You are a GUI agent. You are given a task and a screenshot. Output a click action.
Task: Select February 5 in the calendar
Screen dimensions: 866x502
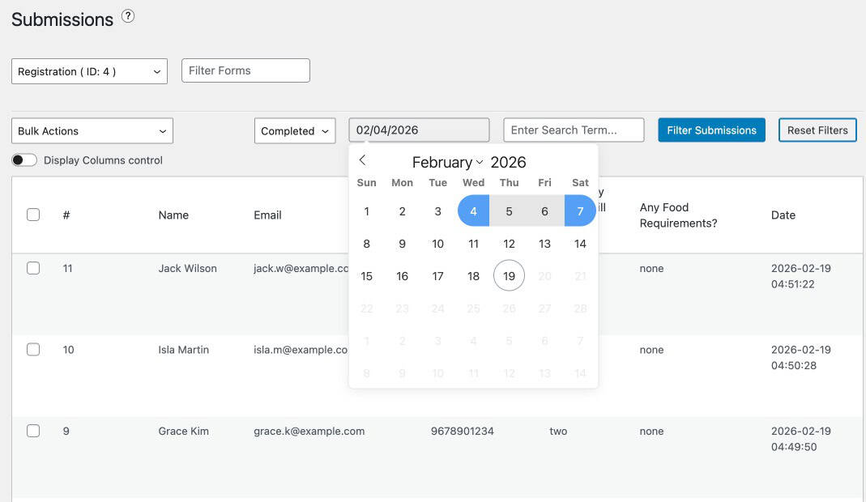coord(510,211)
